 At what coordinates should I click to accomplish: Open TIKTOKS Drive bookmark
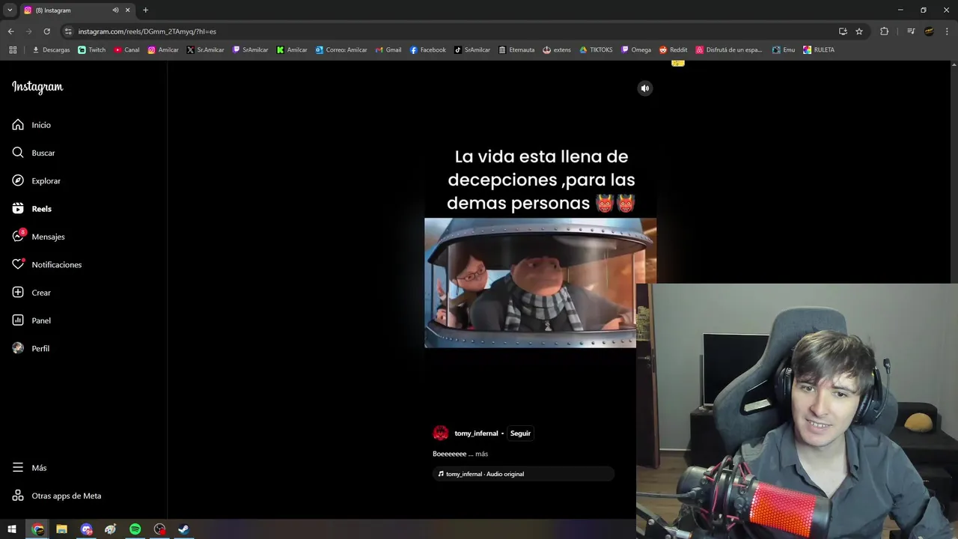(596, 50)
